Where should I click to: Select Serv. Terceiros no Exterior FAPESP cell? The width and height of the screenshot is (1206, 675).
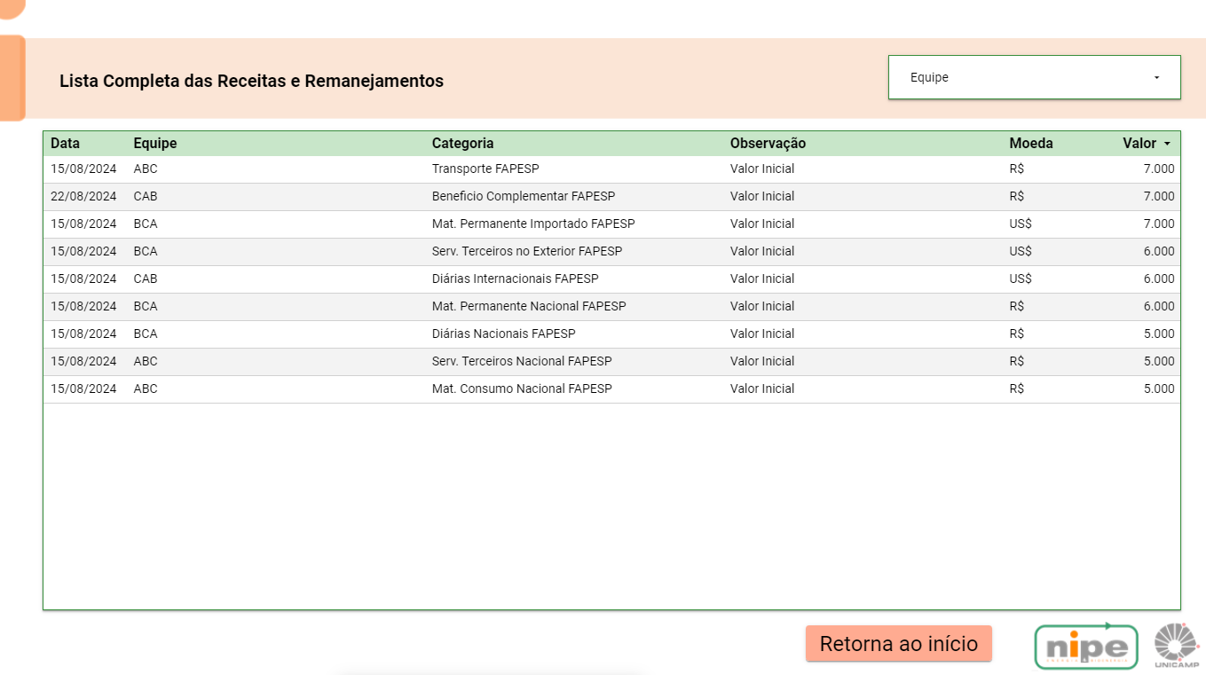click(527, 251)
